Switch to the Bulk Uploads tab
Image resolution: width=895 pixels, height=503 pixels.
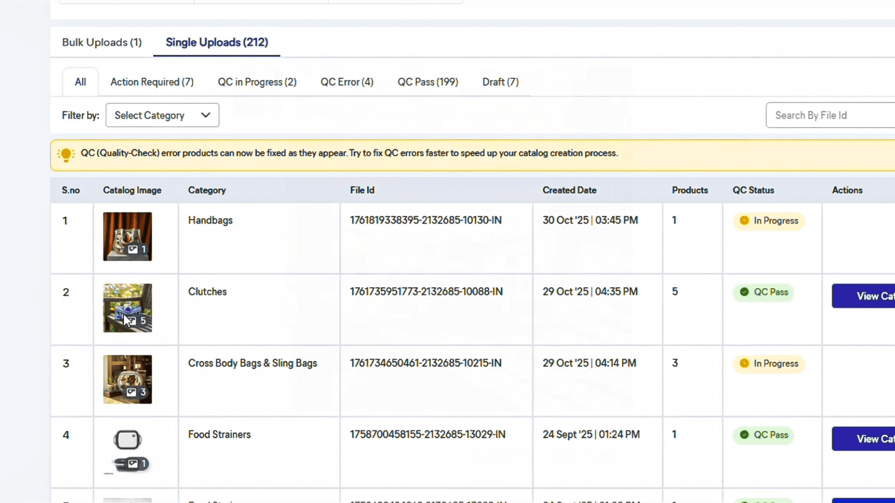click(x=102, y=42)
